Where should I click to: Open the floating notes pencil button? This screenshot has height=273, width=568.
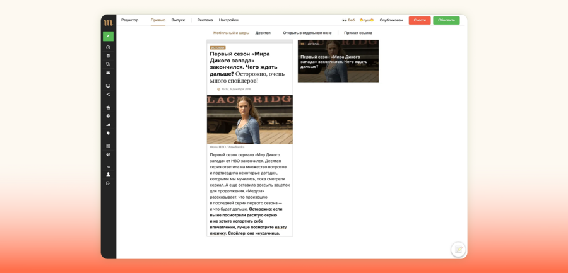point(458,250)
